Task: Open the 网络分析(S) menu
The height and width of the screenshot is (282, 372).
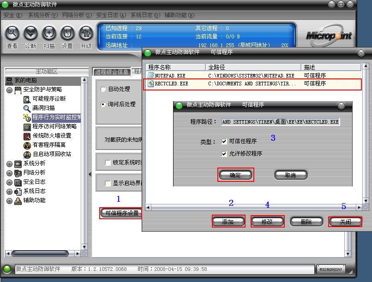Action: [x=77, y=15]
